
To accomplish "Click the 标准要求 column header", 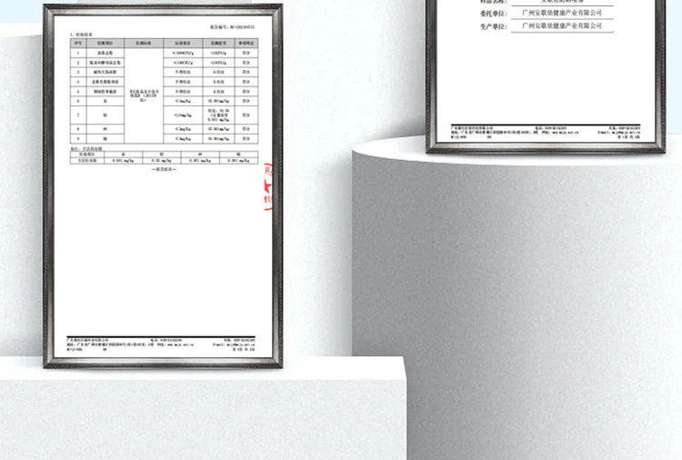I will (184, 43).
